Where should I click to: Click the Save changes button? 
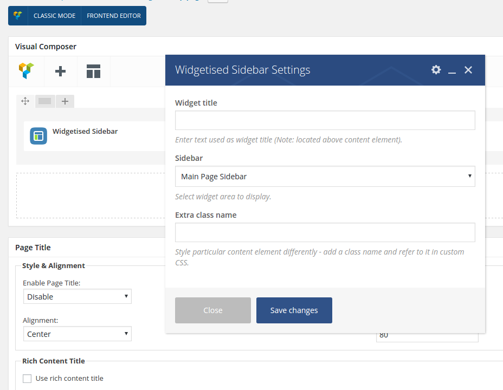tap(294, 310)
